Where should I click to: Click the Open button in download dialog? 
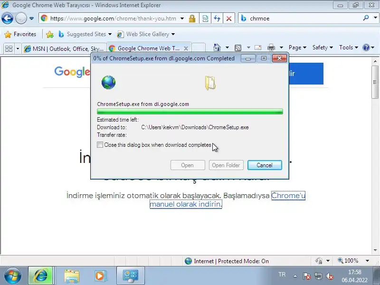click(188, 165)
